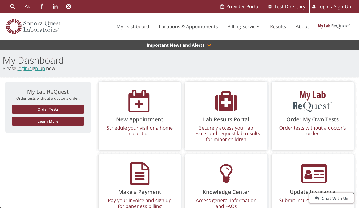
Task: Click the chat bubble icon in Chat With Us
Action: click(x=317, y=198)
